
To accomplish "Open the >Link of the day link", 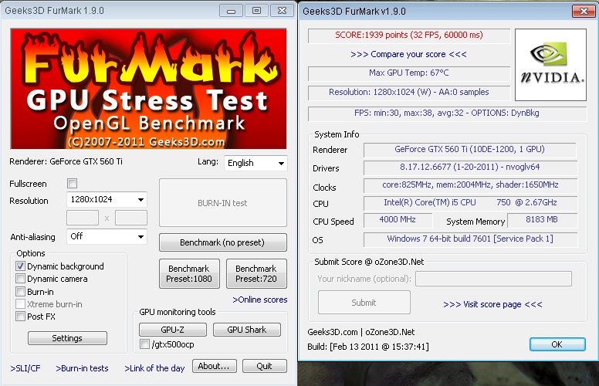I will [x=154, y=368].
